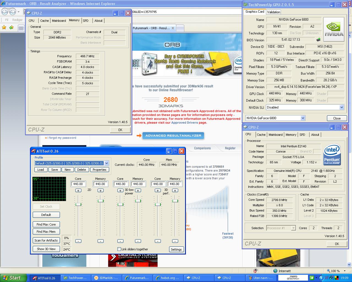Image resolution: width=352 pixels, height=282 pixels.
Task: Click ATITool Settings button
Action: pyautogui.click(x=176, y=250)
